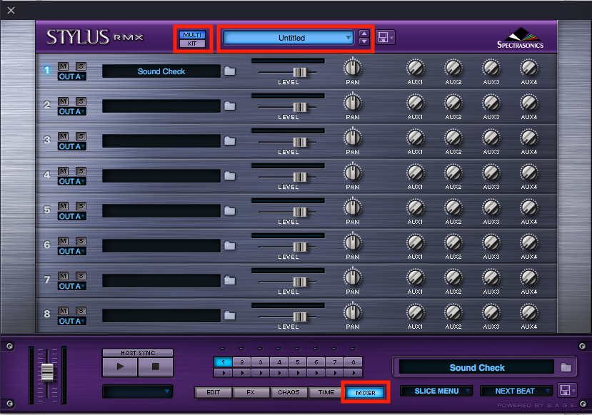The height and width of the screenshot is (415, 592).
Task: Open the OUT A dropdown for part 3
Action: [x=71, y=146]
